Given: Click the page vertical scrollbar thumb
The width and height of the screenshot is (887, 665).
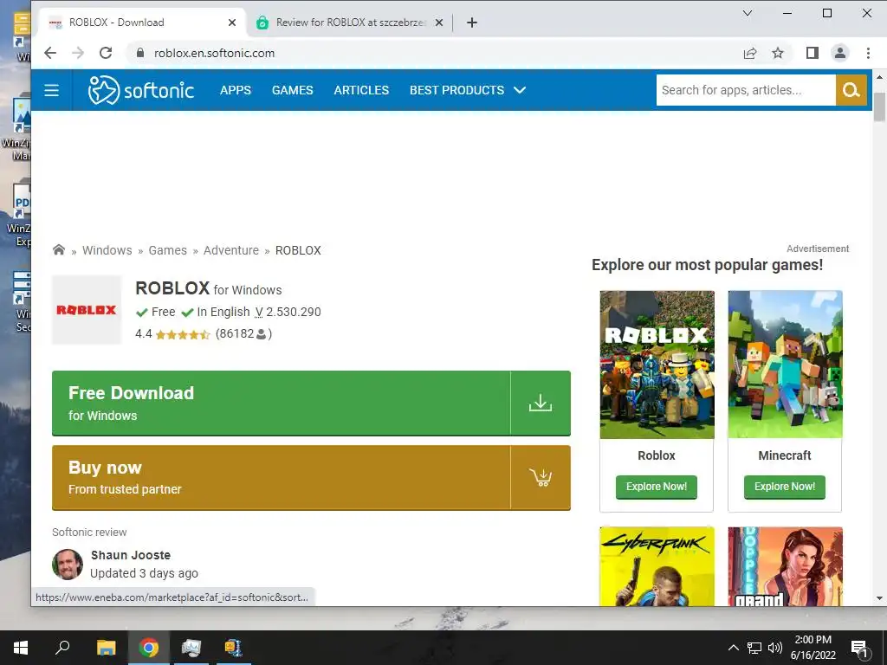Looking at the screenshot, I should (x=879, y=107).
